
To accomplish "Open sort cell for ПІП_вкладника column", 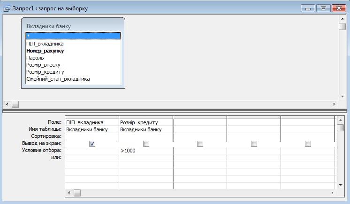I will click(92, 136).
